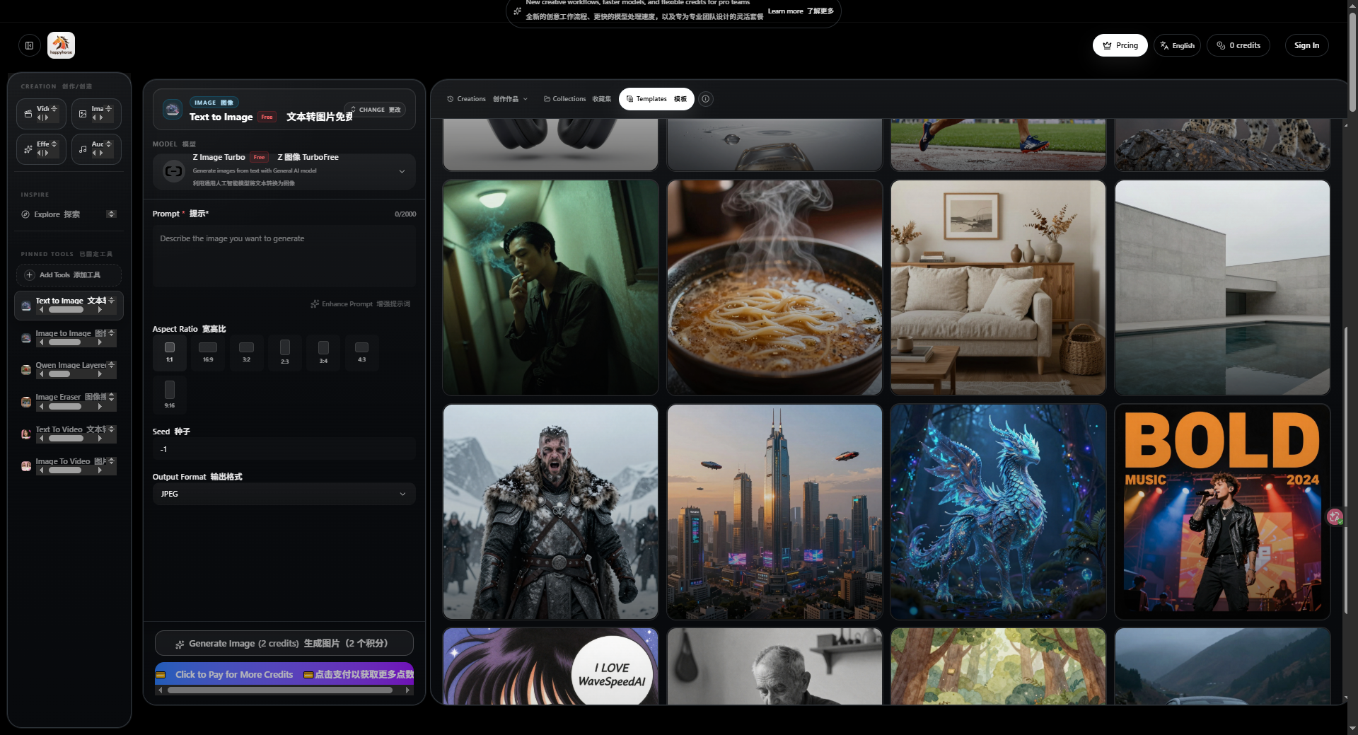Click the Generate Image button

(284, 644)
